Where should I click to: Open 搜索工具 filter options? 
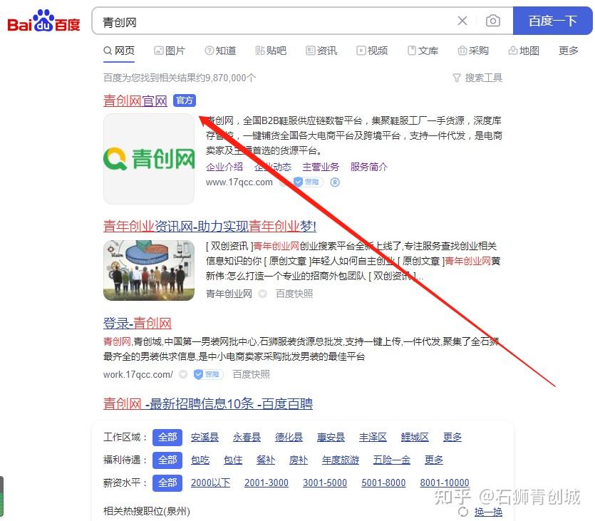[477, 78]
